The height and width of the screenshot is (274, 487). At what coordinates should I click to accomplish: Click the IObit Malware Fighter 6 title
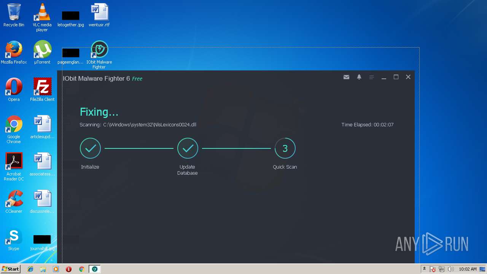103,78
